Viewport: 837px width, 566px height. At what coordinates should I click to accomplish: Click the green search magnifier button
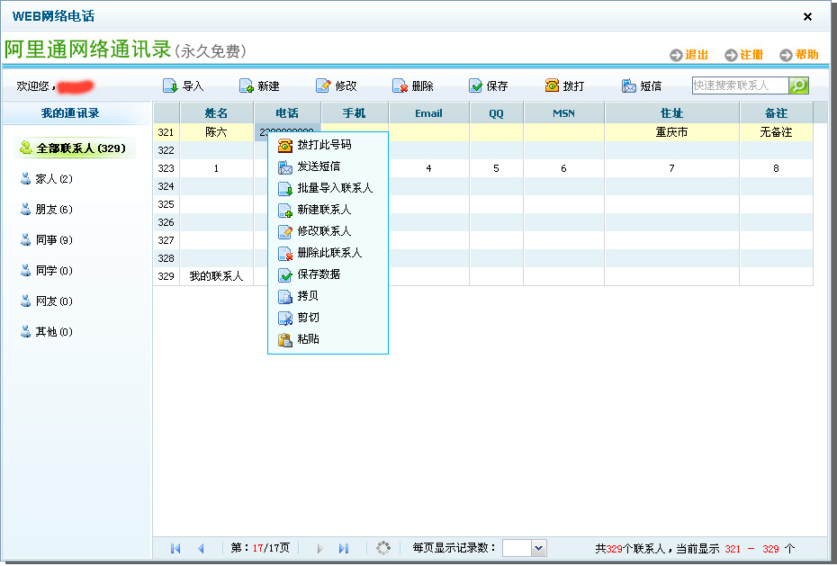point(798,85)
